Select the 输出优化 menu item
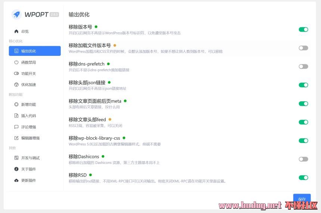Screen dimensions: 321x213 [35, 51]
